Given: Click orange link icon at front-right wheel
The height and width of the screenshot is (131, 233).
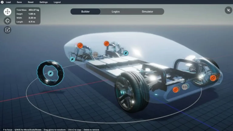Looking at the screenshot, I should (213, 78).
